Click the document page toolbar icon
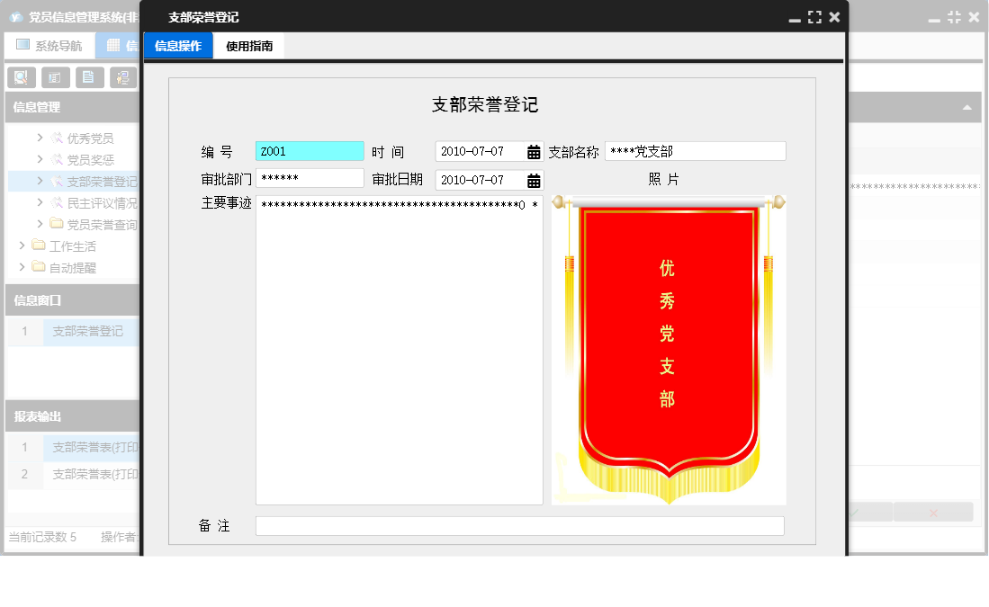 tap(90, 77)
